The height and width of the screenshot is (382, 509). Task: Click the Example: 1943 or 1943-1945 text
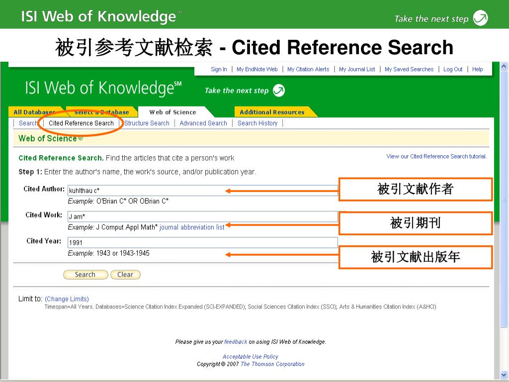(108, 253)
